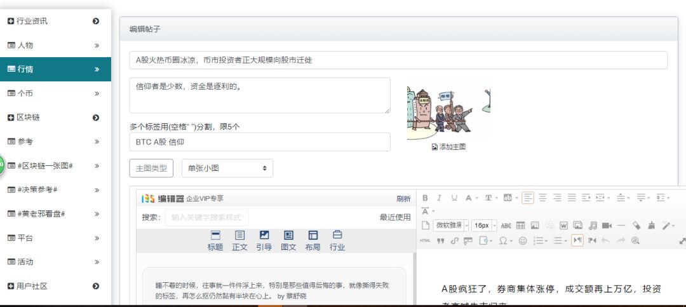Click the blockquote quotation mark icon
The width and height of the screenshot is (686, 307).
click(x=441, y=240)
